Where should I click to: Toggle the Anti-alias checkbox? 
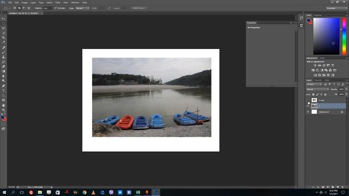point(56,8)
